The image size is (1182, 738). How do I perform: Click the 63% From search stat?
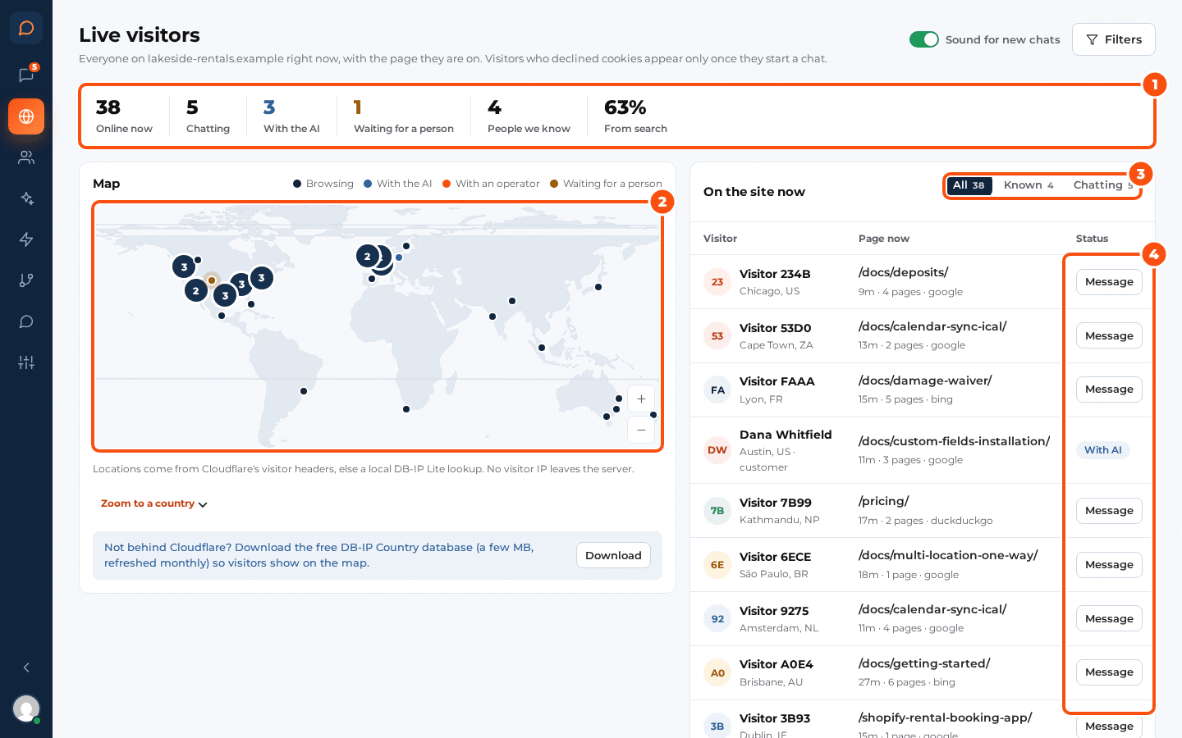point(635,116)
